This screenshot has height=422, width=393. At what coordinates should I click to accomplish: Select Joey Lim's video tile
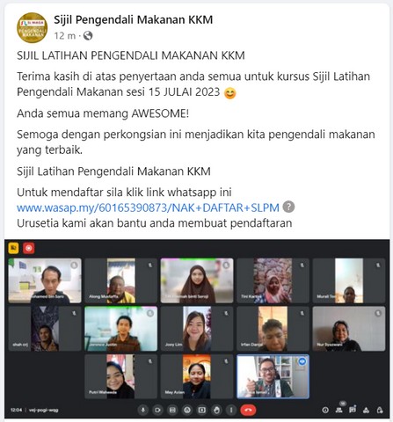197,329
